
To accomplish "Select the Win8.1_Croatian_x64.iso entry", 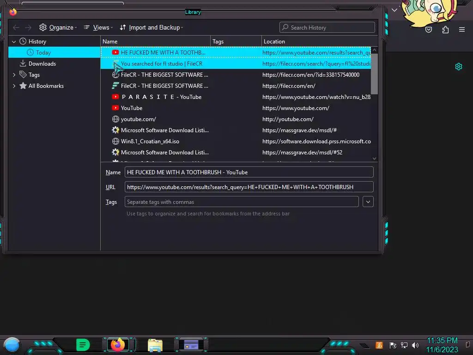I will point(236,141).
